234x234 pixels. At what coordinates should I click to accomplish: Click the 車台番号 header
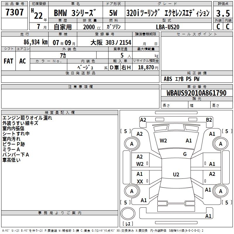point(197,87)
